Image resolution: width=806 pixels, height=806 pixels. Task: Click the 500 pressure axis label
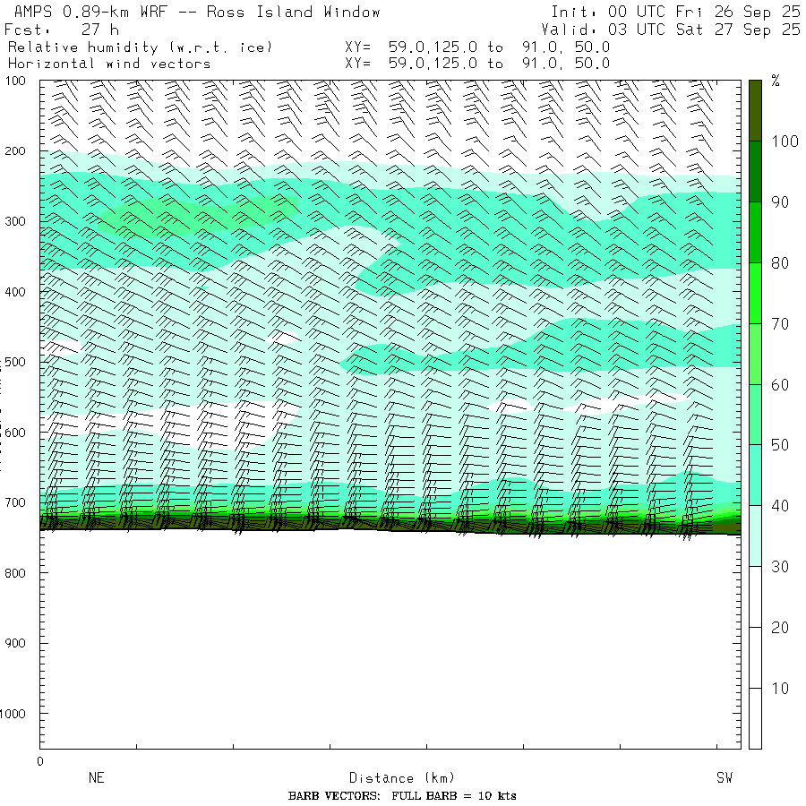[15, 362]
